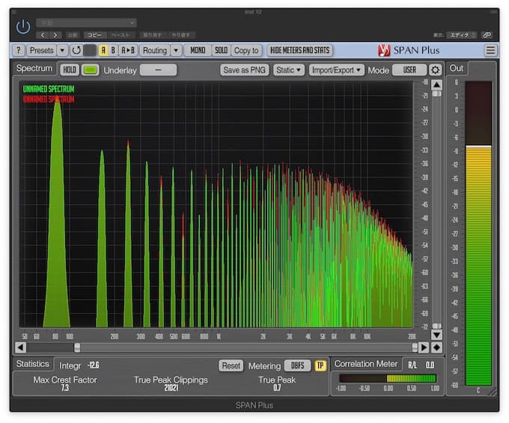Click the Voxengo logo icon
The width and height of the screenshot is (509, 423).
384,50
